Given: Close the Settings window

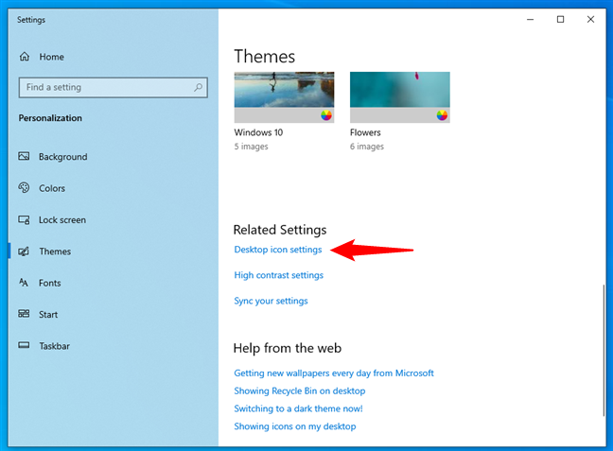Looking at the screenshot, I should 590,19.
